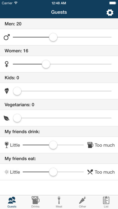Tap the beer mug icon beside Too much
Image resolution: width=118 pixels, height=209 pixels.
[90, 145]
